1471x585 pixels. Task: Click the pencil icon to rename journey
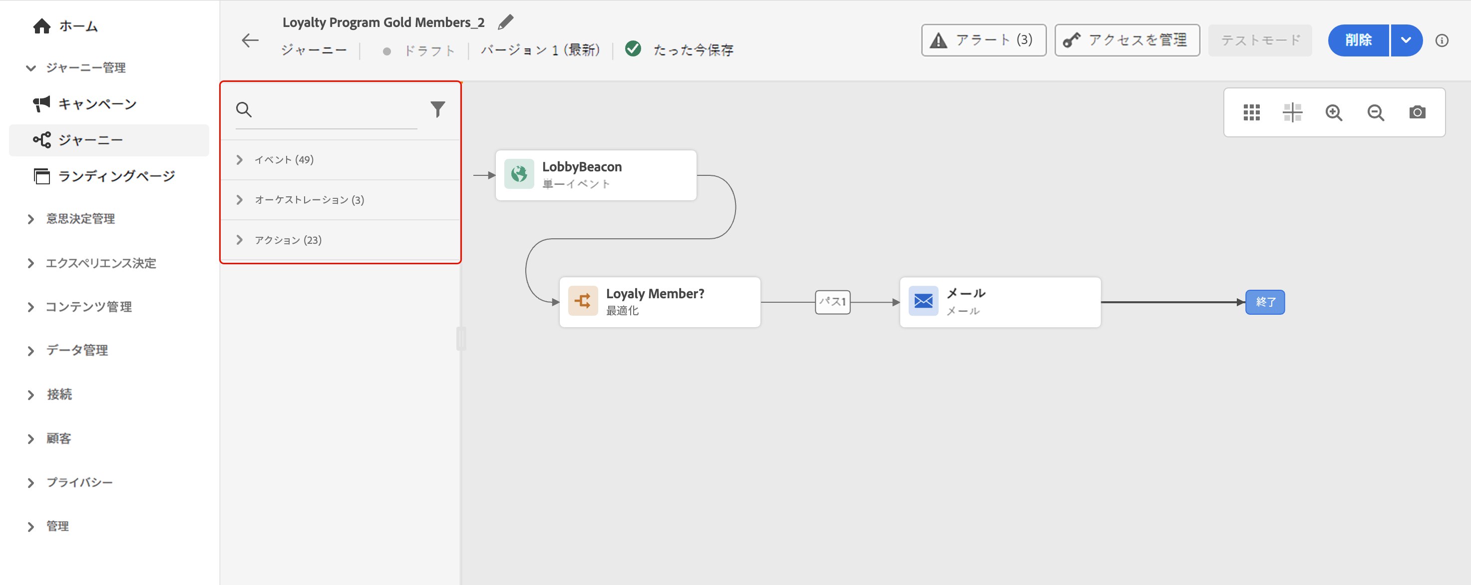(505, 22)
